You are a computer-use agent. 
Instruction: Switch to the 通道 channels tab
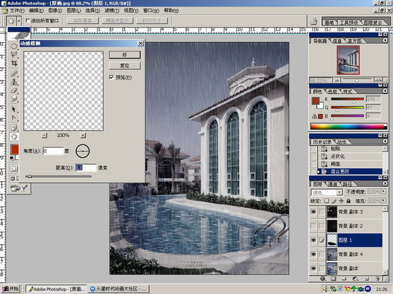(333, 184)
